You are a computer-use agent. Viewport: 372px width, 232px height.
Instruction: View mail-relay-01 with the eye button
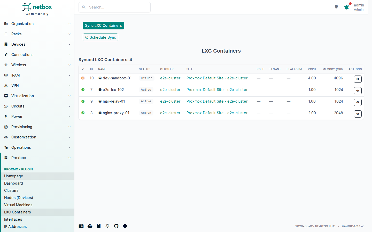358,102
